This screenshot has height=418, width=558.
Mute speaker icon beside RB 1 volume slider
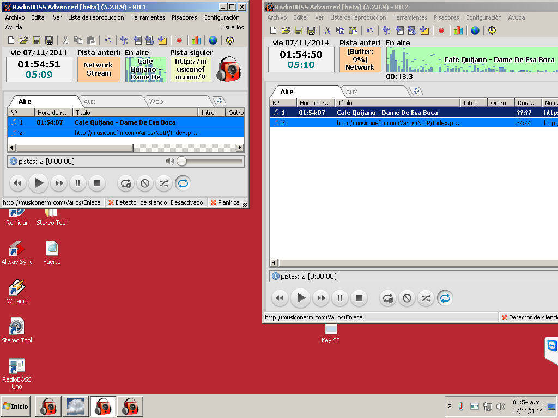170,161
